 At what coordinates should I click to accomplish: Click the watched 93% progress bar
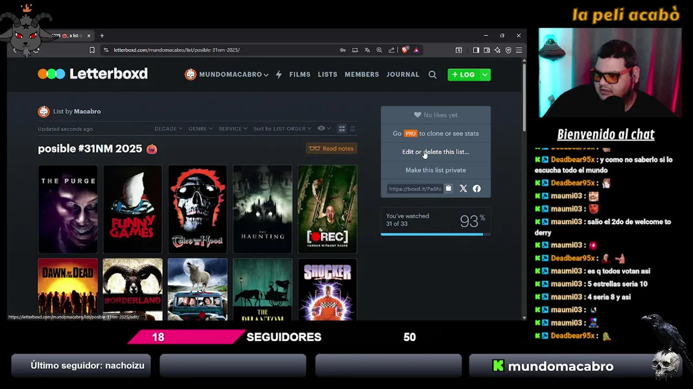click(x=436, y=234)
